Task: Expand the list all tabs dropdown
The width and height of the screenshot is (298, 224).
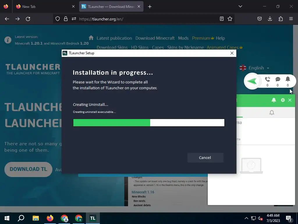Action: [240, 6]
